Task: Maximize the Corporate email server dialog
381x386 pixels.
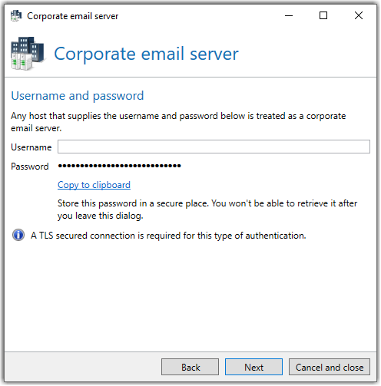Action: pyautogui.click(x=323, y=16)
